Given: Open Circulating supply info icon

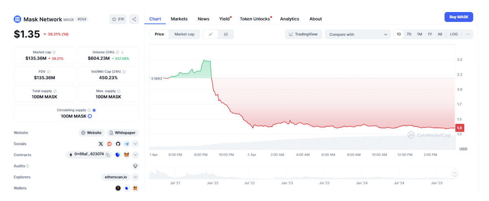Looking at the screenshot, I should 89,110.
